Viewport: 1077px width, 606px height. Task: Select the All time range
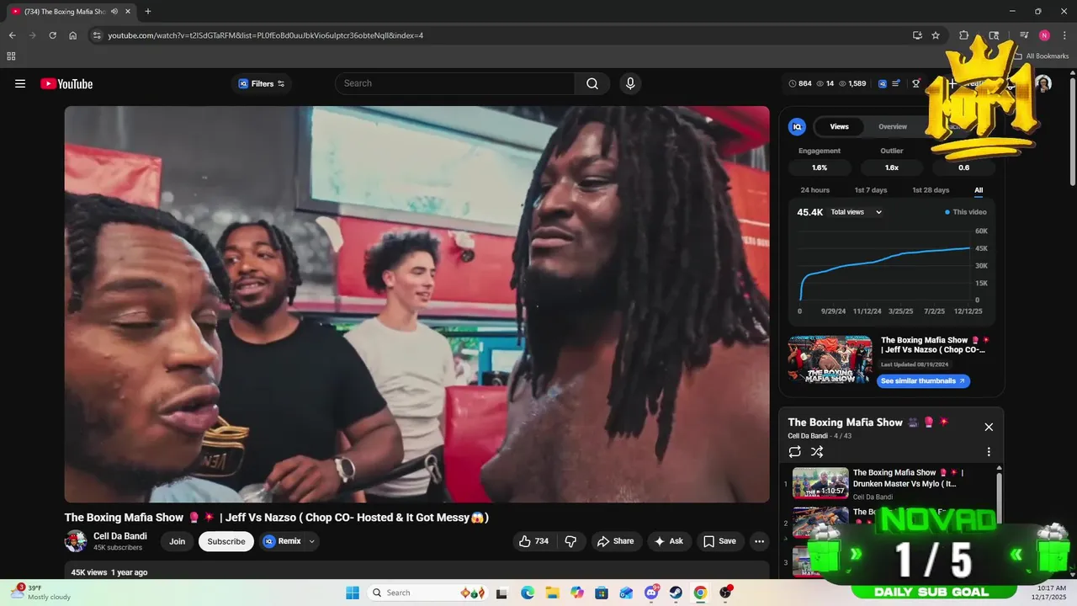(979, 190)
